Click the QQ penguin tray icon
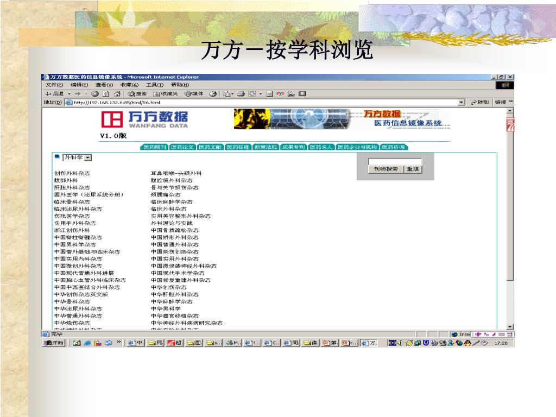The image size is (556, 417). coord(467,343)
